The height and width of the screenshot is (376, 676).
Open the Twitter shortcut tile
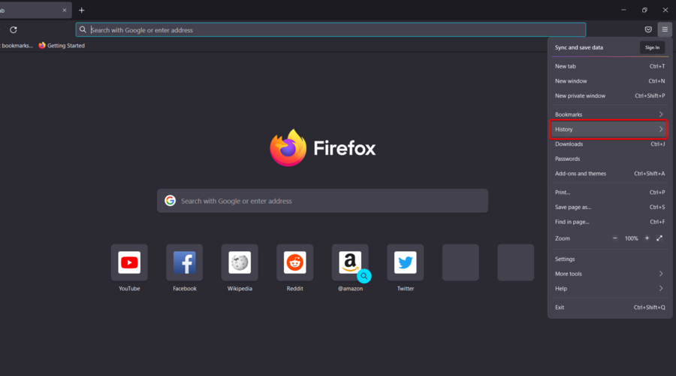406,262
